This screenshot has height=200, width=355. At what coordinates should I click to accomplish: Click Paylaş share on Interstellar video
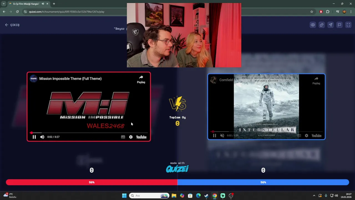pos(316,81)
